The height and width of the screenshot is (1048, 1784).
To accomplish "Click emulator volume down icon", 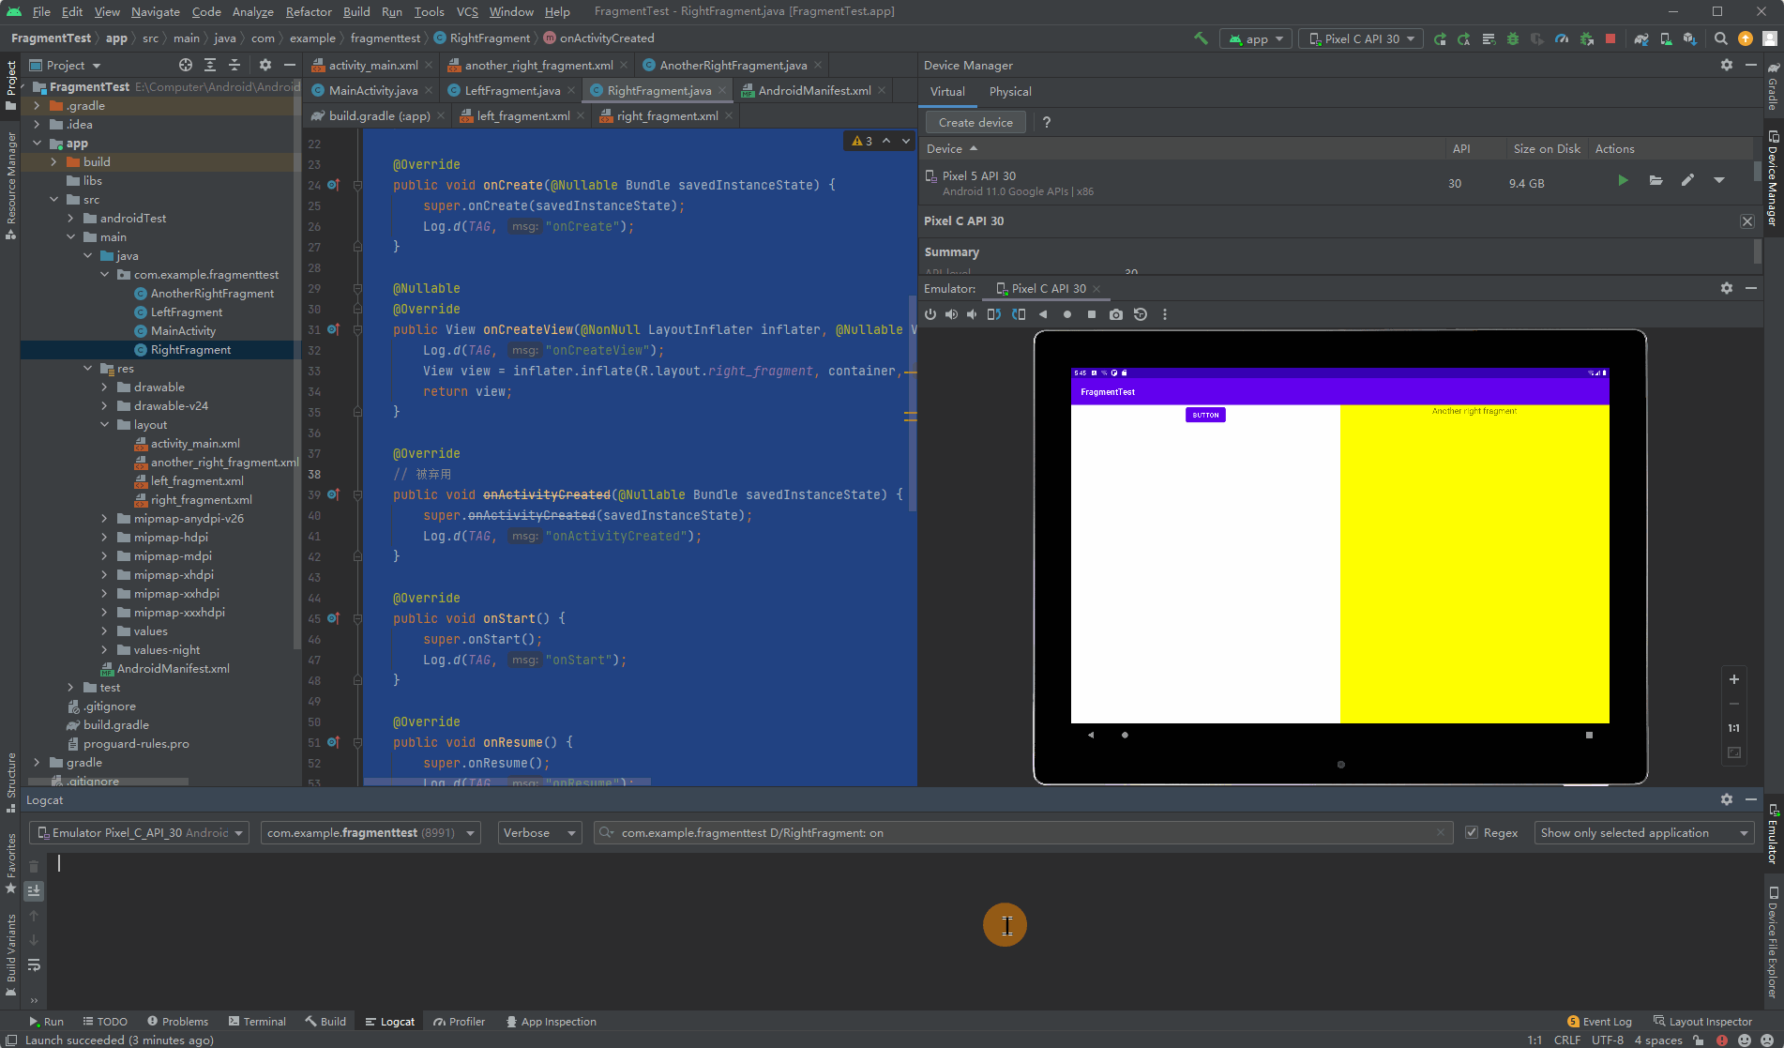I will (972, 314).
